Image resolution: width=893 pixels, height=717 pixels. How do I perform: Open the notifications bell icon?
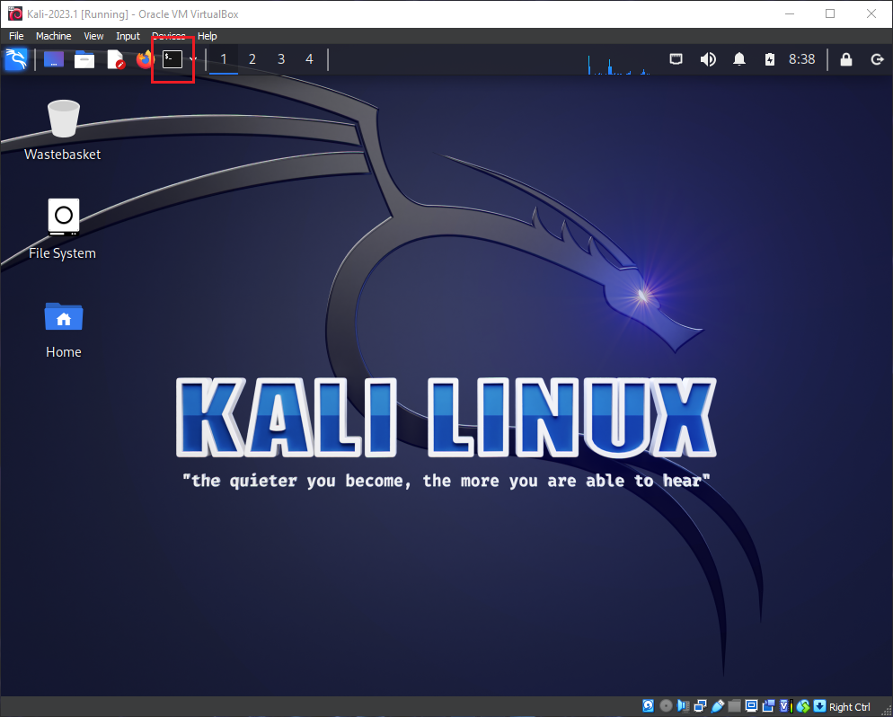[739, 59]
